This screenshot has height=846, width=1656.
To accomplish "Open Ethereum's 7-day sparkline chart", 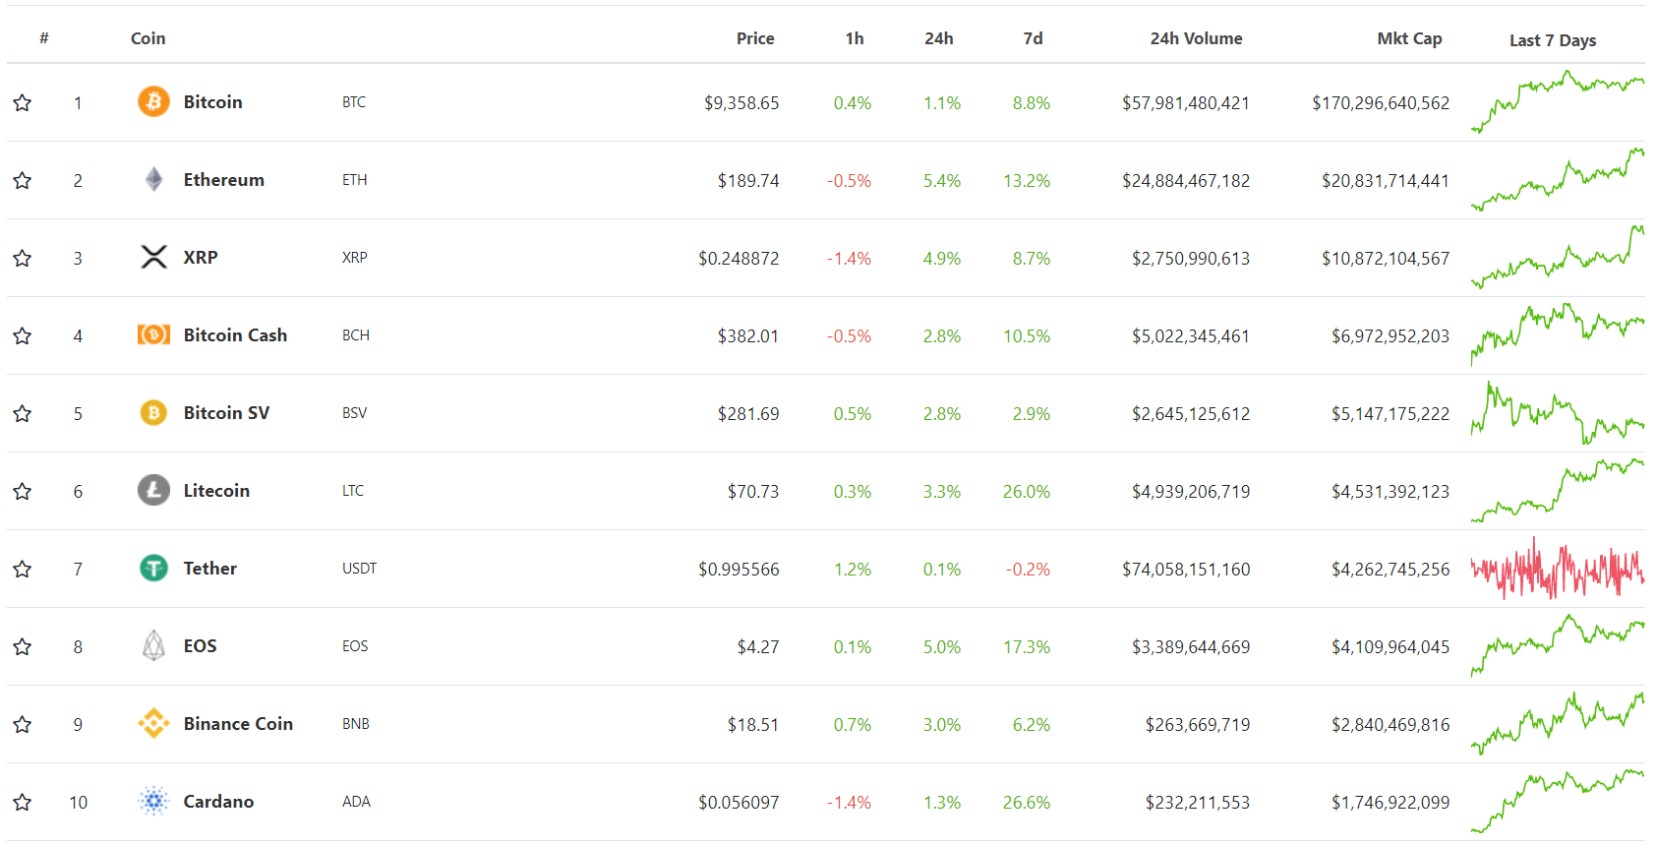I will (1558, 179).
